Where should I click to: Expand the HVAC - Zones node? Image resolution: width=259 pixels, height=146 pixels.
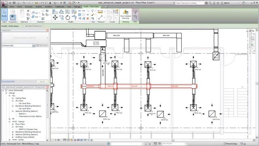(x=10, y=140)
